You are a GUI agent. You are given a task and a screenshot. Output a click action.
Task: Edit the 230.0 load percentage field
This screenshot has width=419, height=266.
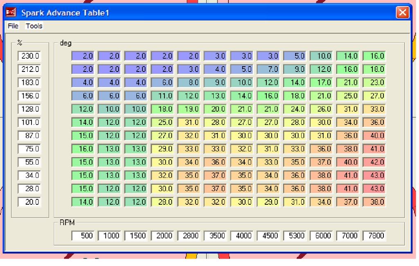(x=29, y=56)
